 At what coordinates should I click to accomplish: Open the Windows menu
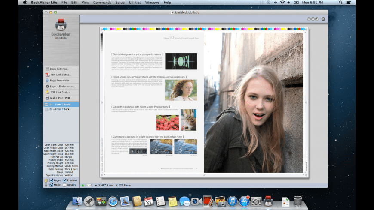coord(152,3)
